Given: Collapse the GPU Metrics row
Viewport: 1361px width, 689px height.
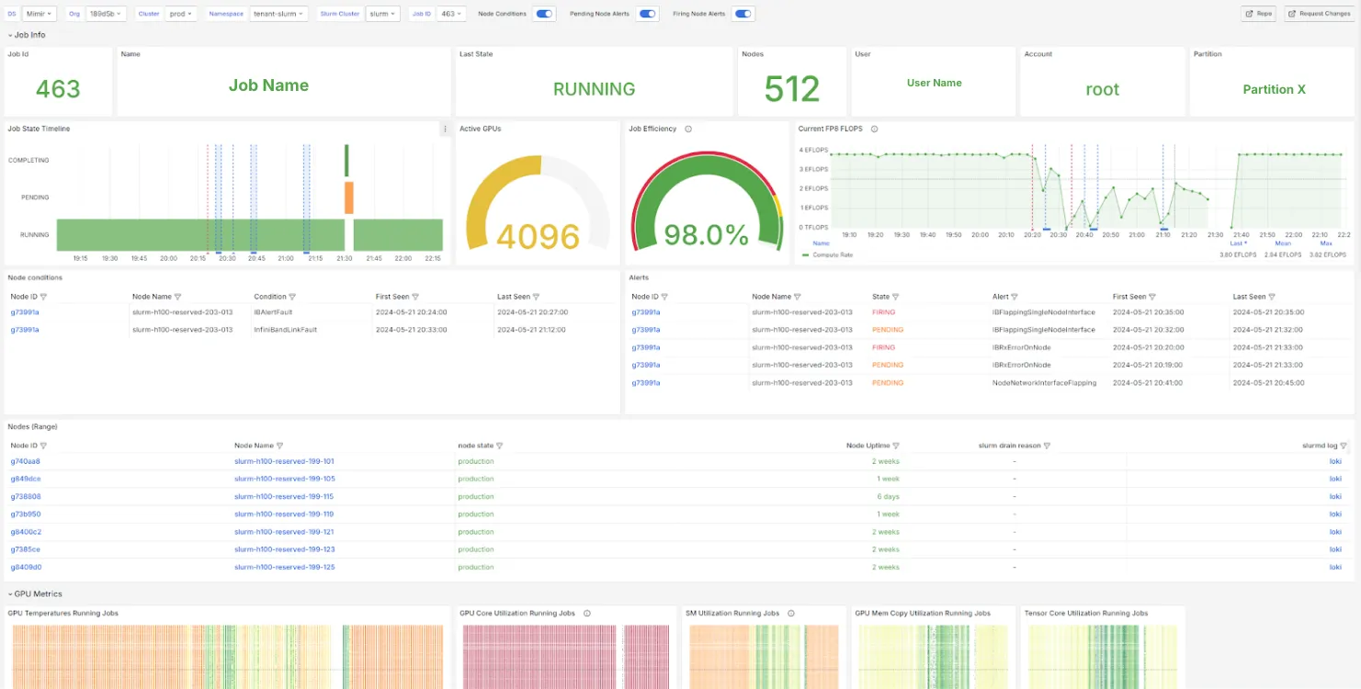Looking at the screenshot, I should coord(35,594).
